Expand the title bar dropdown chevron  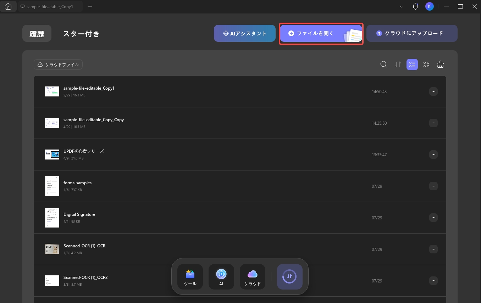[401, 6]
